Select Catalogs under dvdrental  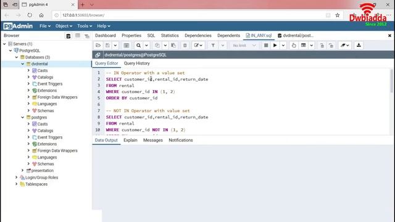coord(45,77)
